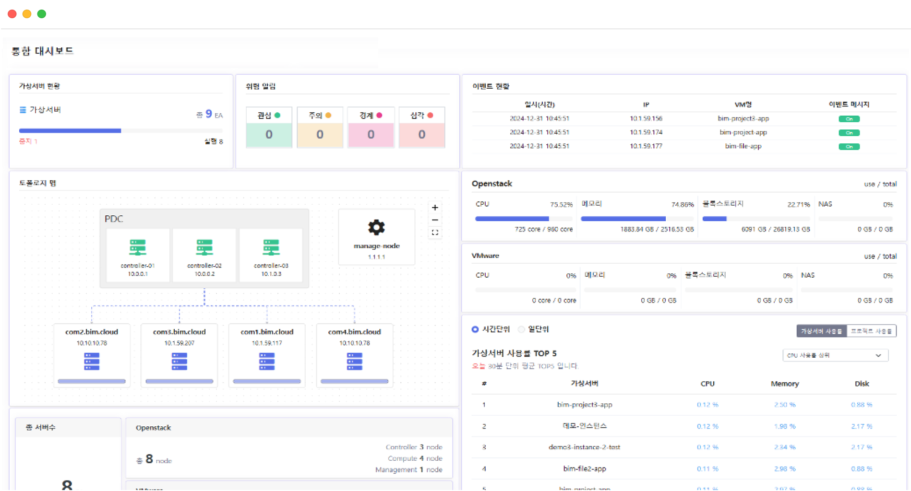Click Controller 3 node entry

pos(414,447)
